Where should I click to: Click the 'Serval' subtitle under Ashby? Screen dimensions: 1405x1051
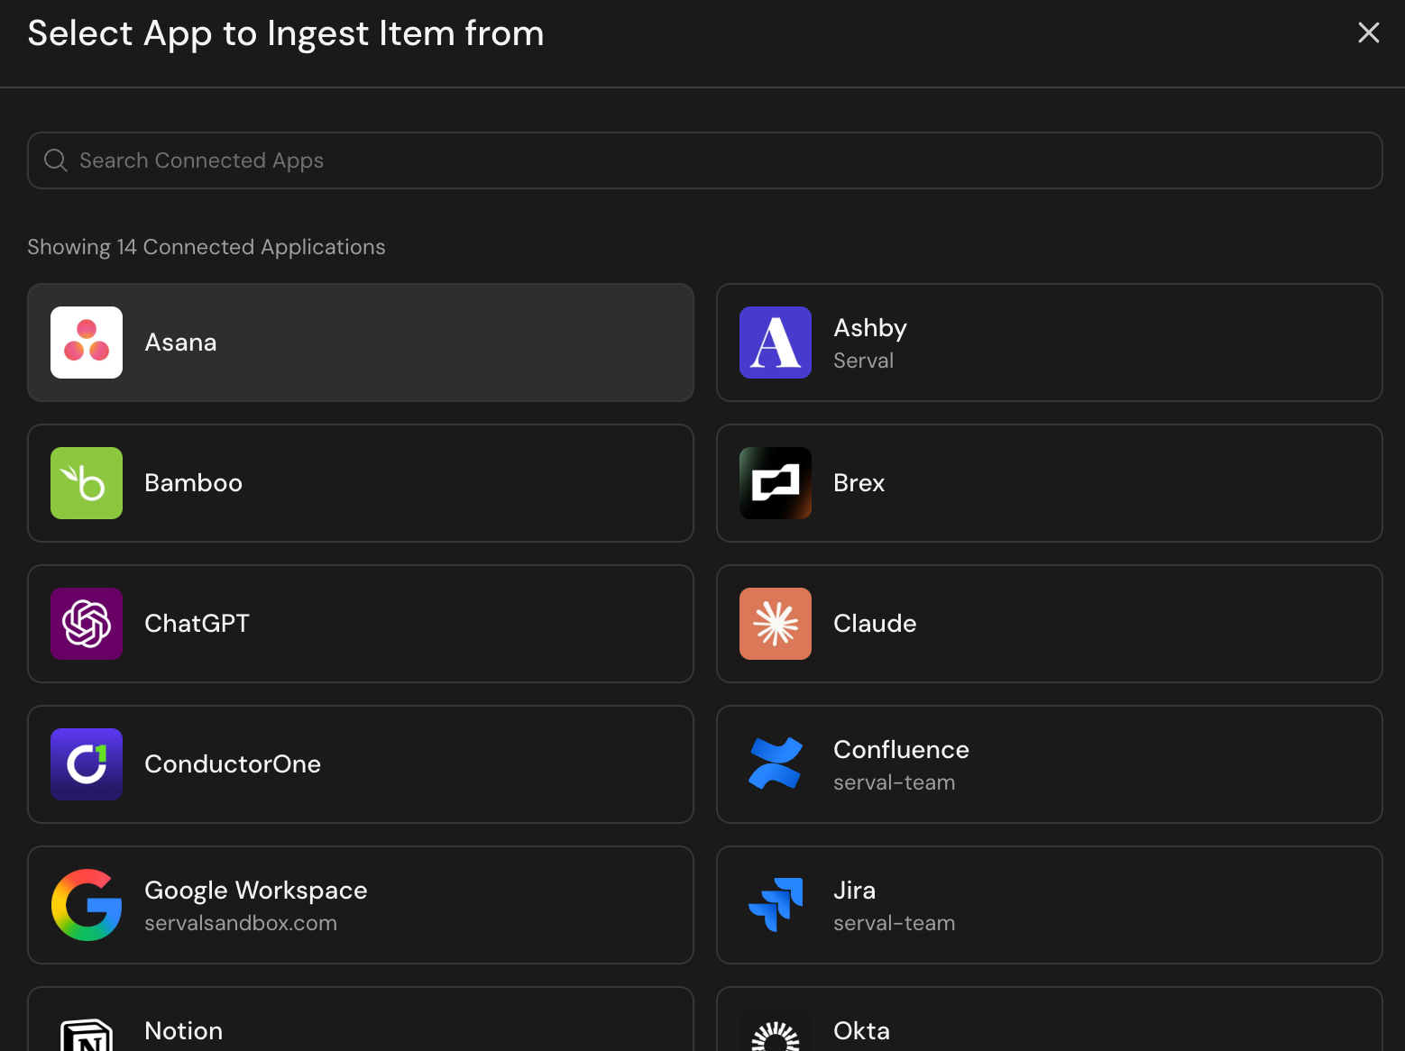point(863,361)
